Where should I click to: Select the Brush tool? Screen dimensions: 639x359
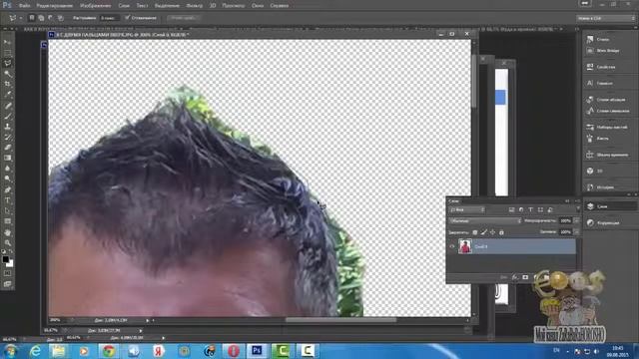(7, 117)
